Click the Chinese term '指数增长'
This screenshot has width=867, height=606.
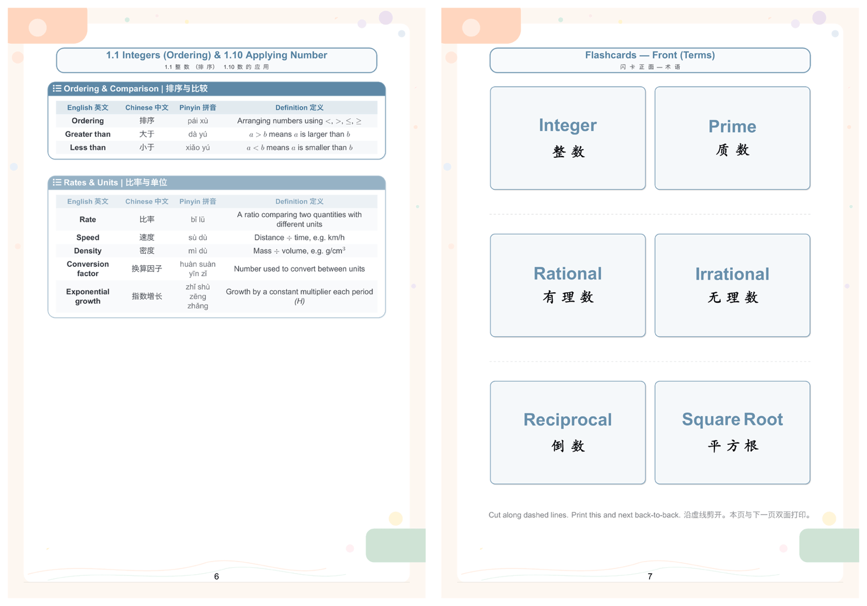(147, 296)
